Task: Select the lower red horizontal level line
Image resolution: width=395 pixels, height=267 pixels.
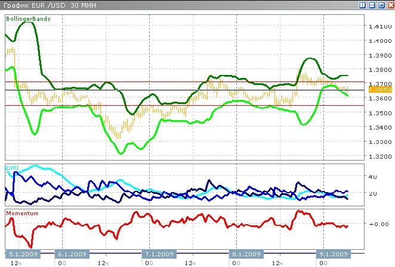Action: coord(179,105)
